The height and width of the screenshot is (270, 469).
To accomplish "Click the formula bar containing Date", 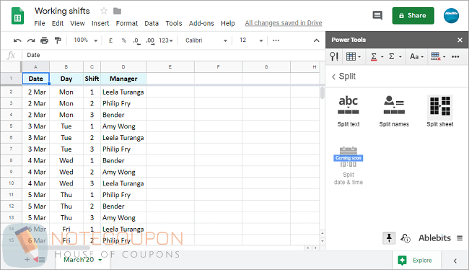I will pos(173,55).
